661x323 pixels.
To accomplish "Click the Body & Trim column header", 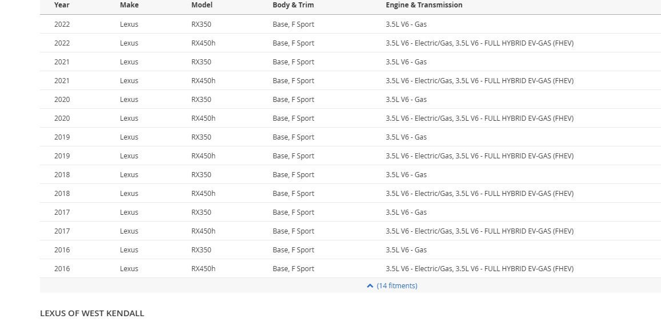I will point(293,5).
